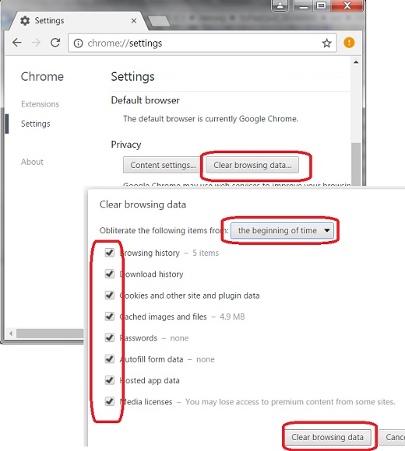Click the settings page vertical scrollbar thumb
405x451 pixels.
[x=356, y=164]
